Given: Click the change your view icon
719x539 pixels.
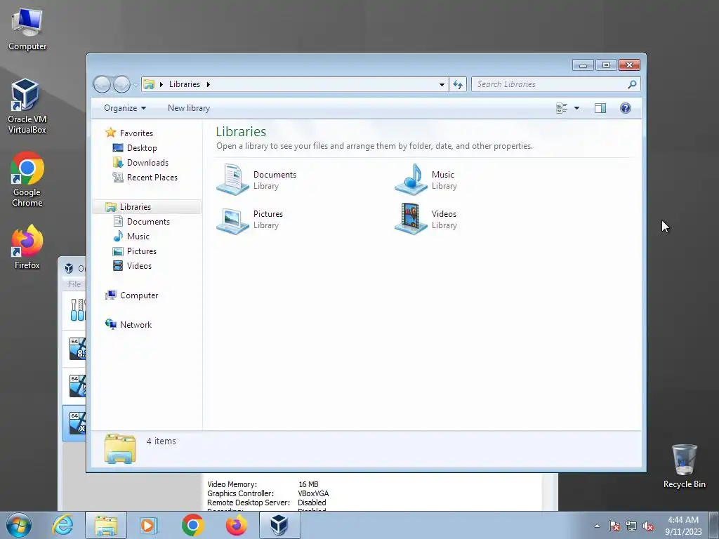Looking at the screenshot, I should click(562, 108).
